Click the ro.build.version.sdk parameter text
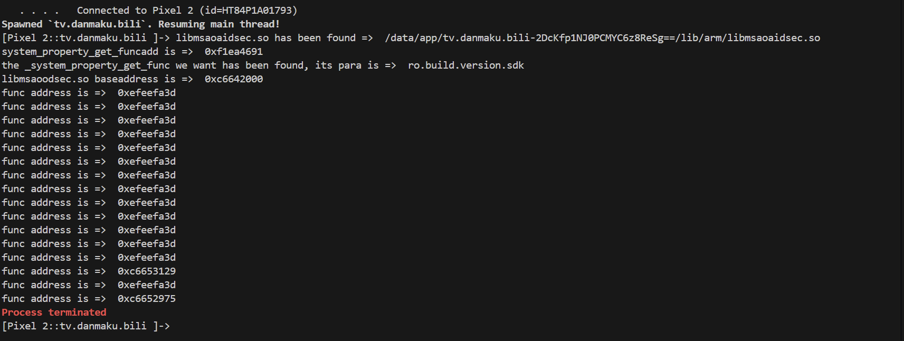904x341 pixels. [466, 65]
